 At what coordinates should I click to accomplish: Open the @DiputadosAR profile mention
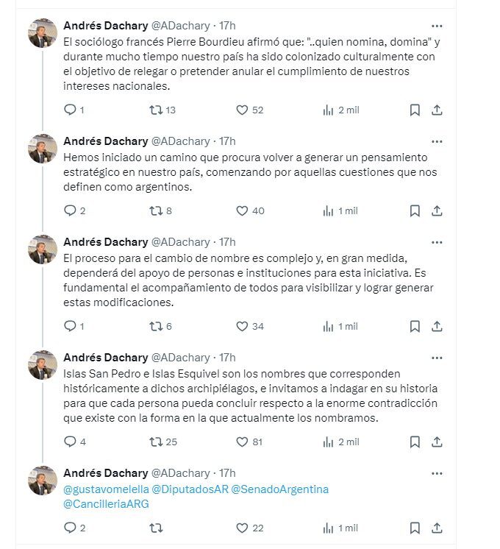click(x=190, y=489)
